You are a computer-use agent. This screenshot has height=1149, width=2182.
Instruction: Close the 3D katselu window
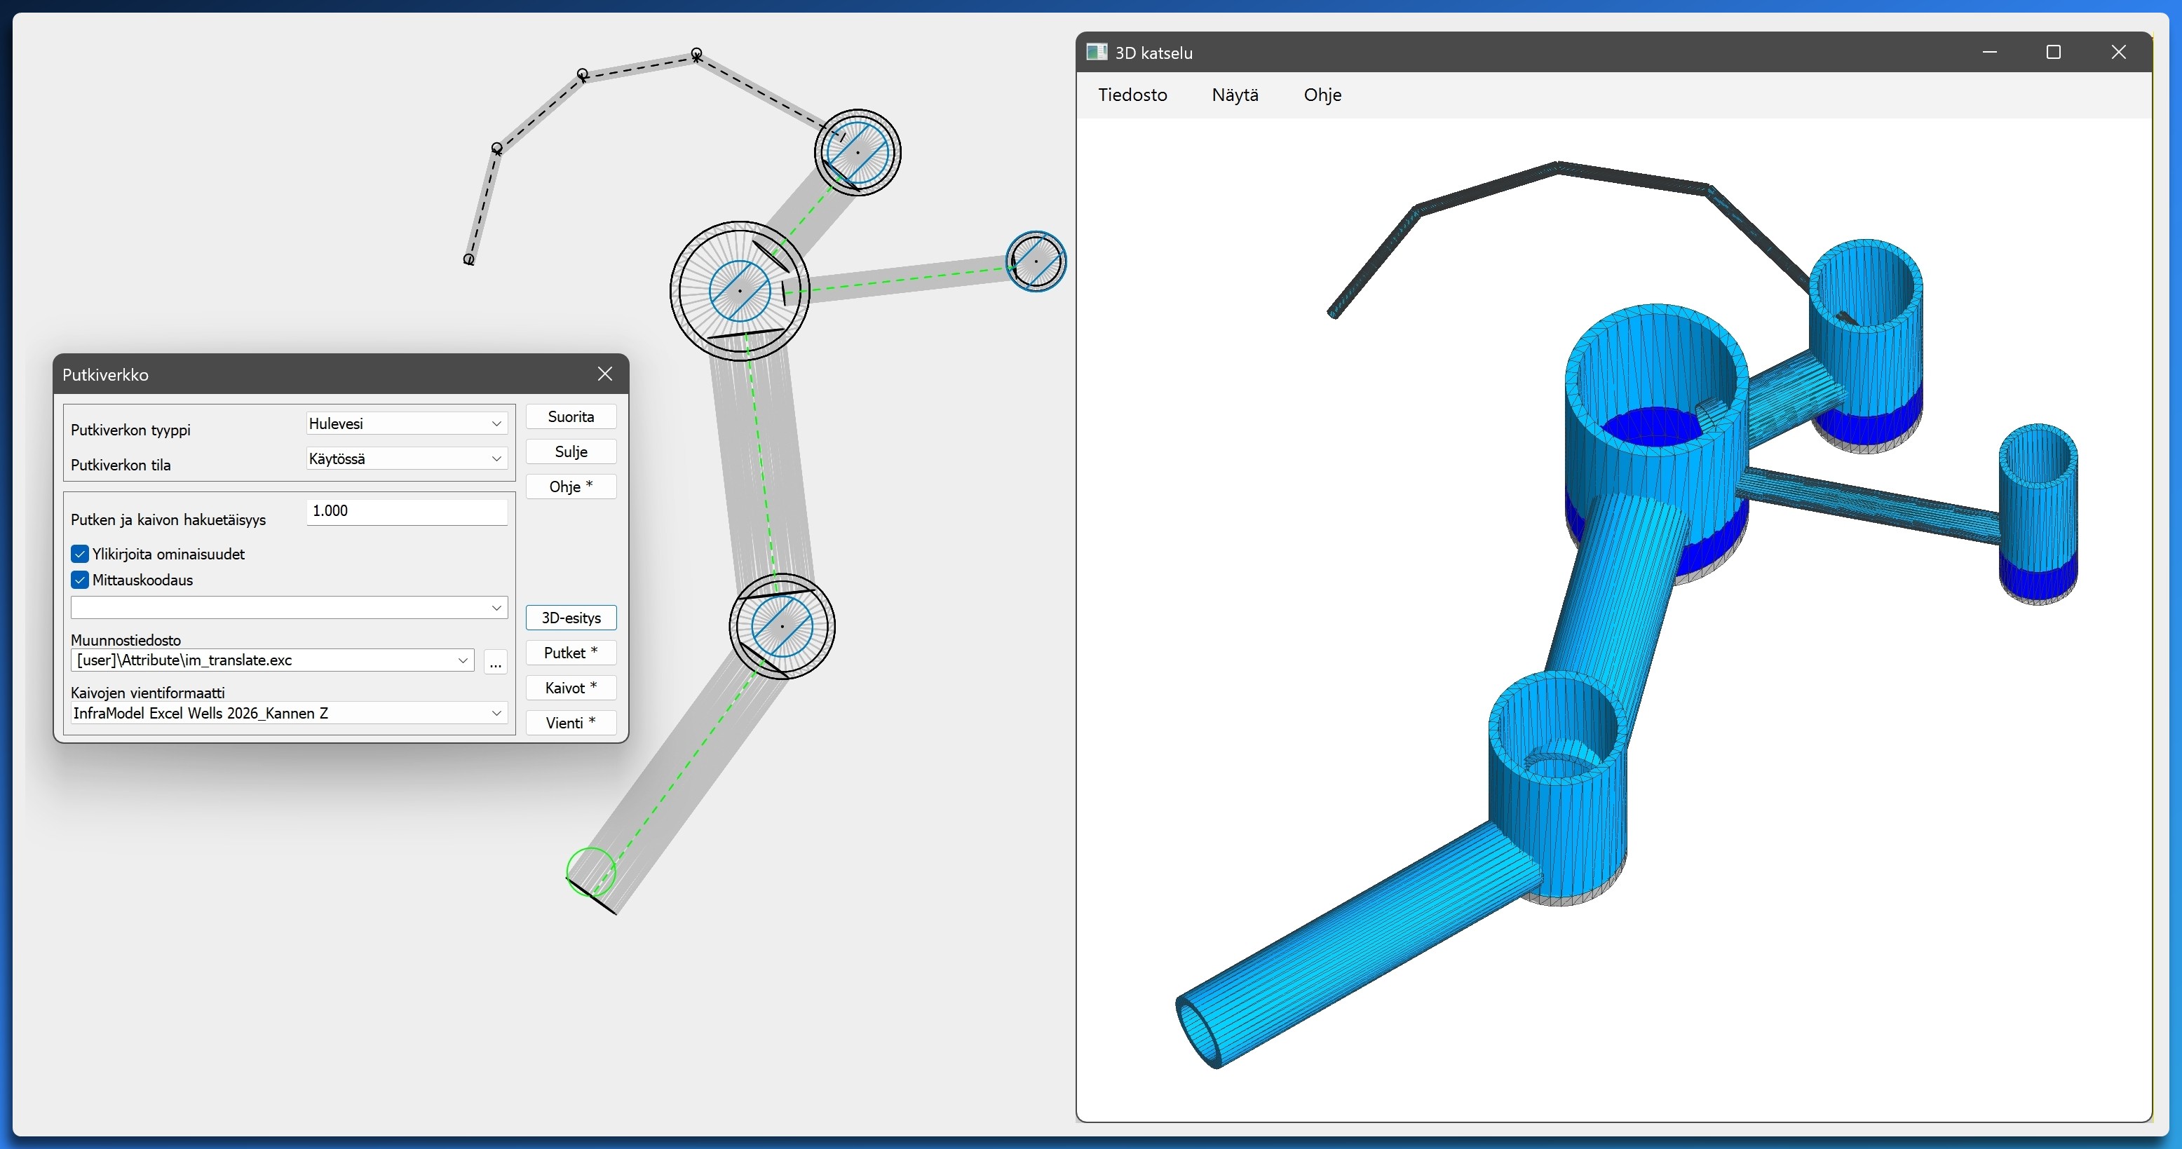[x=2118, y=53]
